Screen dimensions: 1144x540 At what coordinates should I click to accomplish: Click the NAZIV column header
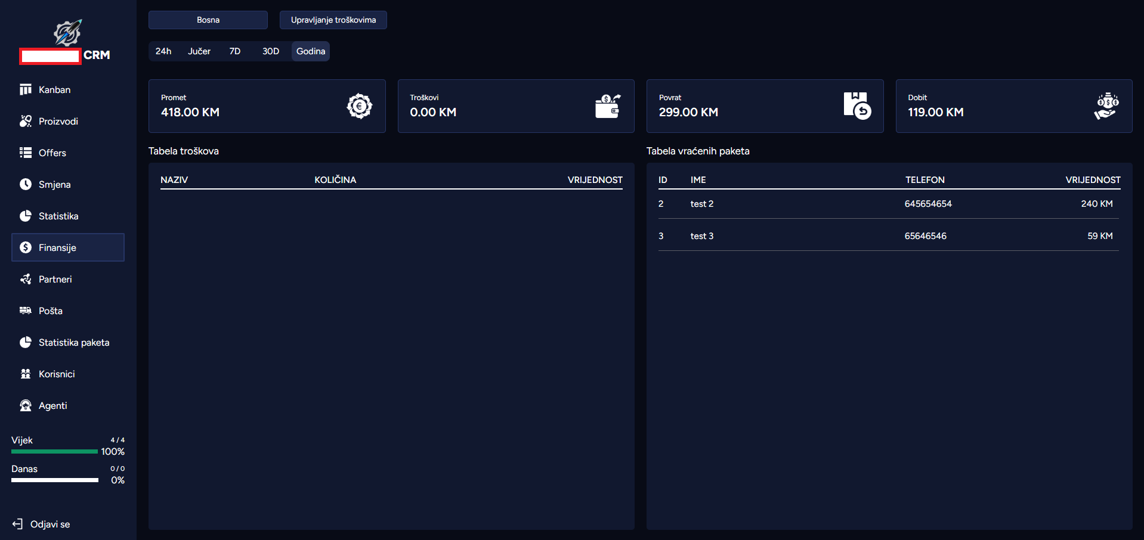click(x=174, y=180)
